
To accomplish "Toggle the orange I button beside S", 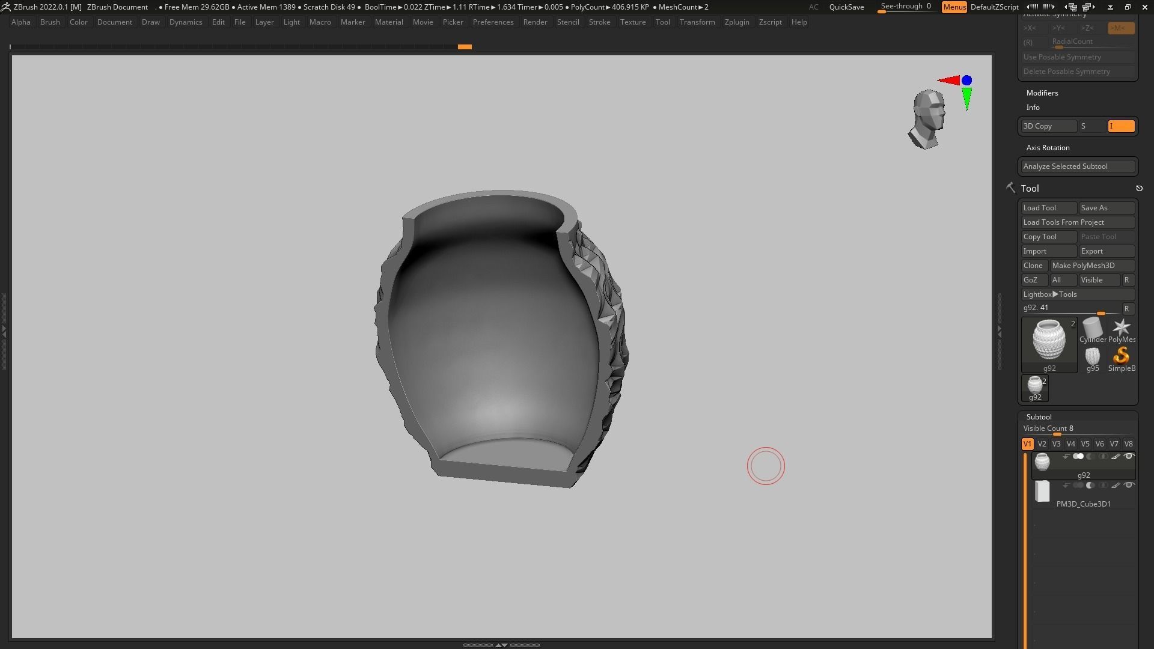I will [x=1121, y=126].
